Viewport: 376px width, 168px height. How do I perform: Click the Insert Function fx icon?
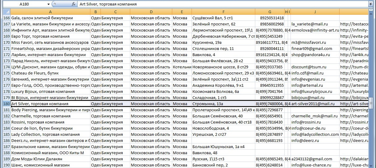pos(74,4)
